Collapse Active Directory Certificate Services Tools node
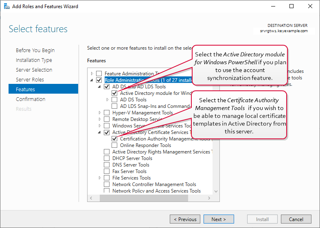Image resolution: width=320 pixels, height=228 pixels. [x=100, y=132]
